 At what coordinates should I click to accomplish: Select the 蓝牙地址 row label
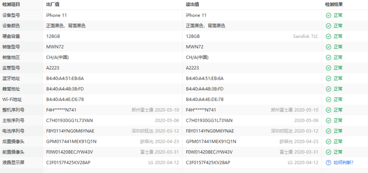tap(11, 79)
